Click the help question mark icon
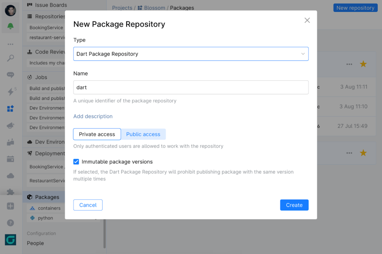 10,223
